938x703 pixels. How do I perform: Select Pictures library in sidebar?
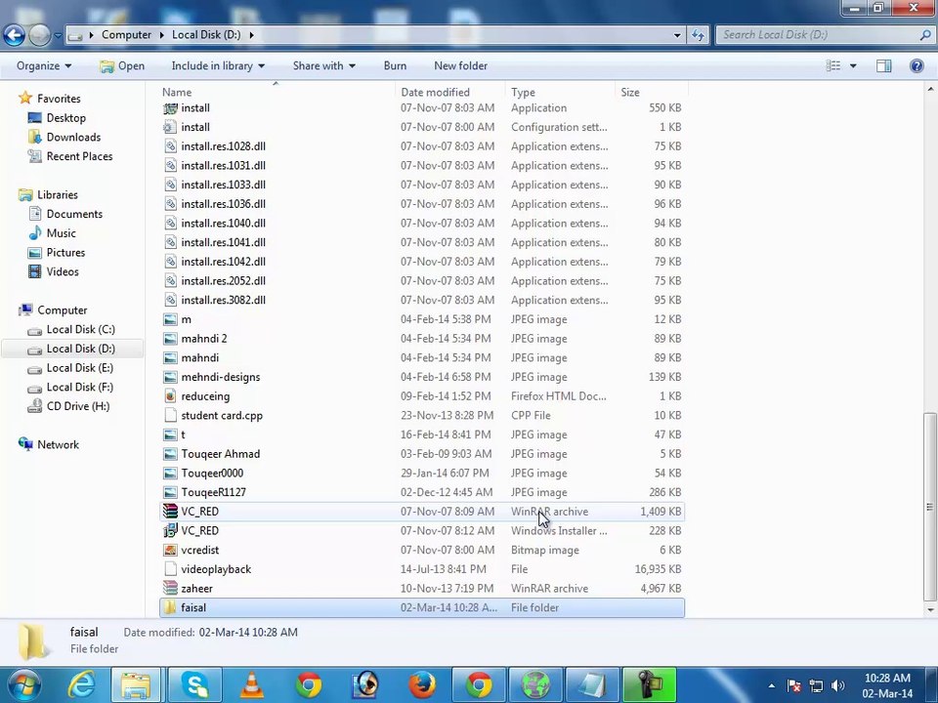pos(65,252)
